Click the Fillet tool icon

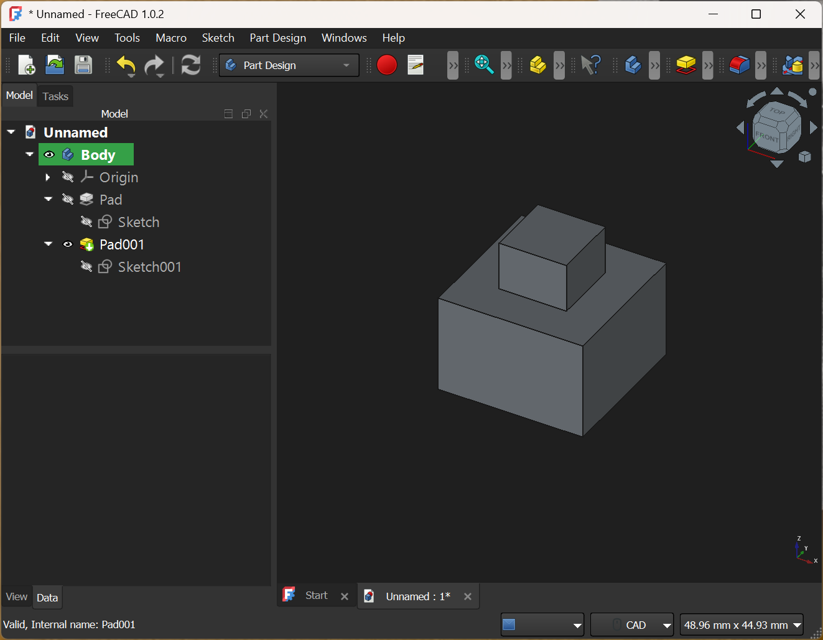[740, 65]
